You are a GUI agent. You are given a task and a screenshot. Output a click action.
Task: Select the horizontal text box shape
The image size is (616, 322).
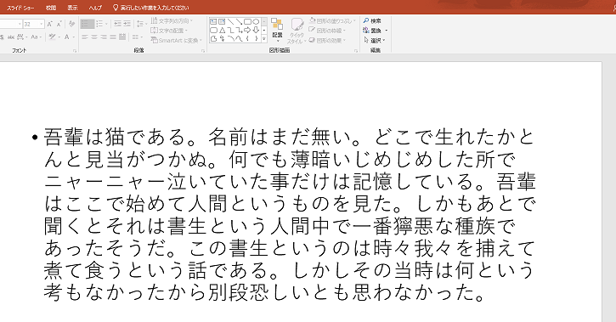pyautogui.click(x=213, y=21)
